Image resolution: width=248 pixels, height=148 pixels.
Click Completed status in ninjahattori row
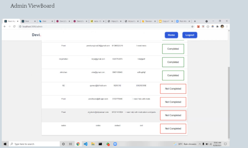[173, 62]
